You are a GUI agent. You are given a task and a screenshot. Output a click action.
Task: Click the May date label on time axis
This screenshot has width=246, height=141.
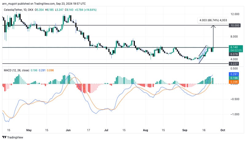tap(29, 130)
